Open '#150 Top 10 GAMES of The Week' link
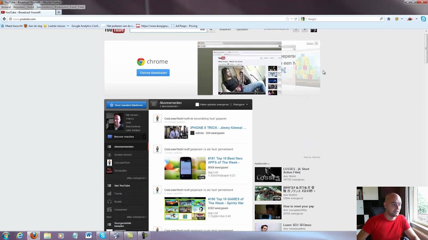 click(226, 201)
